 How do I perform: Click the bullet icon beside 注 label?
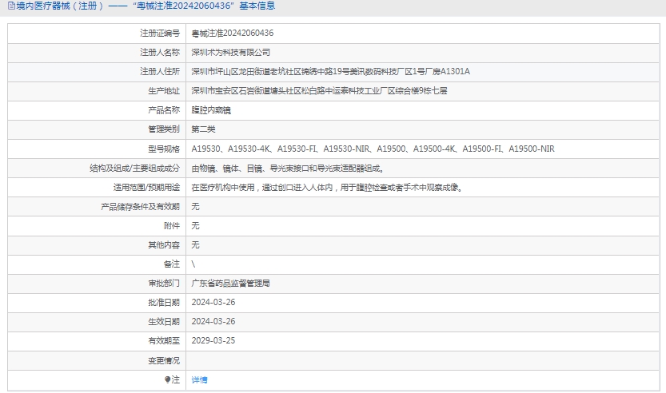167,380
